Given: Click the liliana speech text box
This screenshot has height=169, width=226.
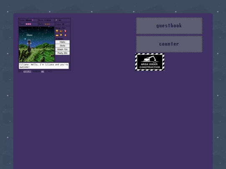Looking at the screenshot, I should coord(44,66).
